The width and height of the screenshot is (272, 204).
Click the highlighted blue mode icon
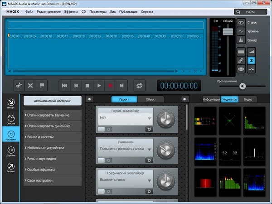pyautogui.click(x=251, y=61)
